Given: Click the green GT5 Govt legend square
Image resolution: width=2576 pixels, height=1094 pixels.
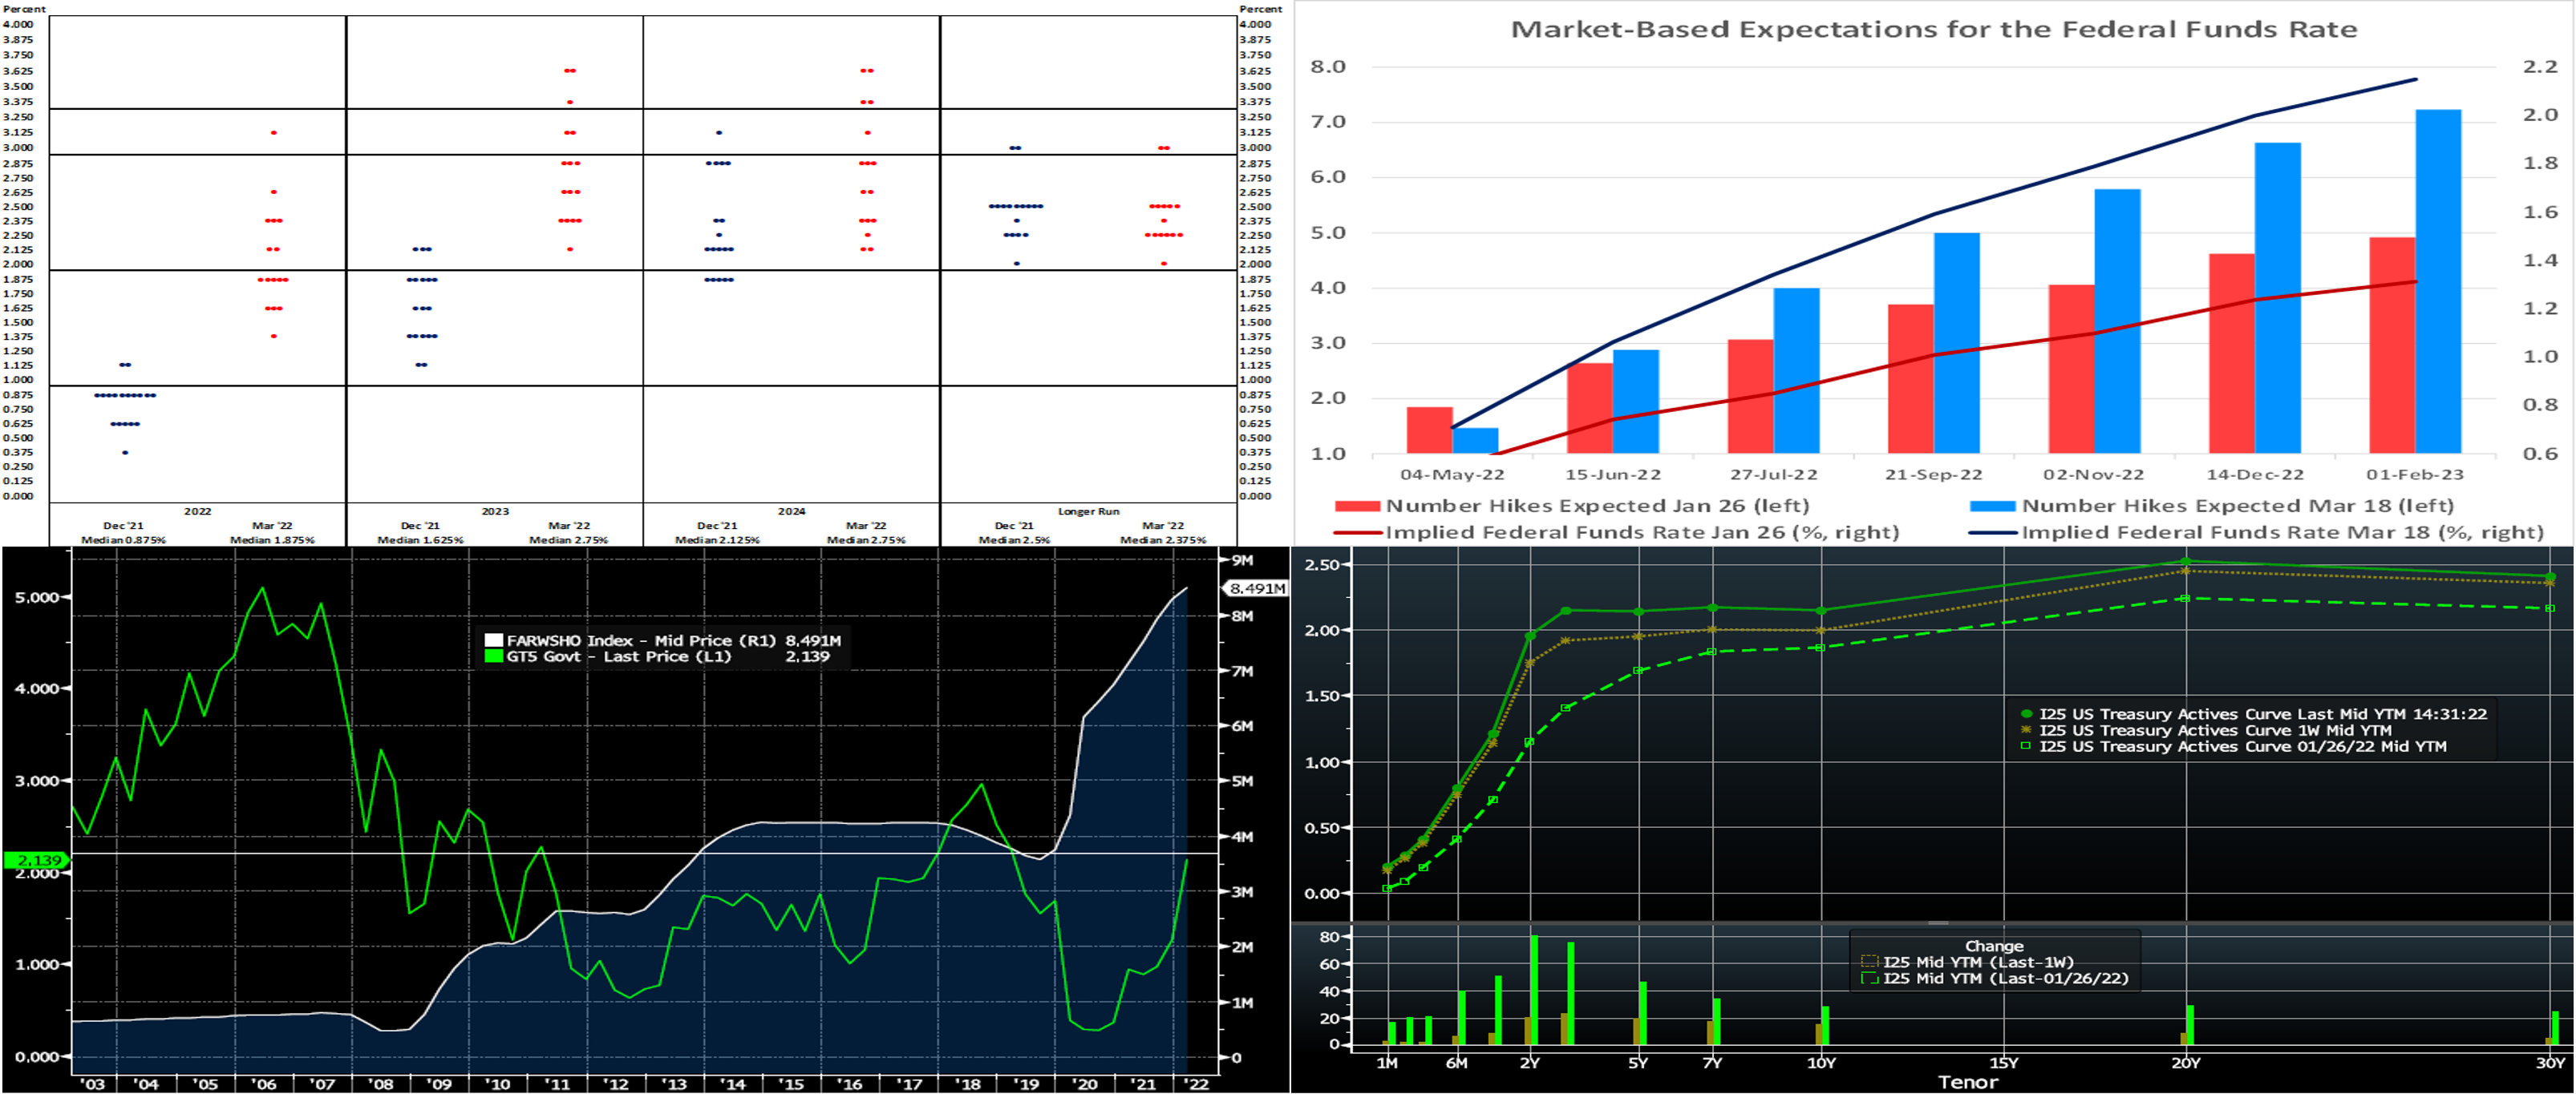Looking at the screenshot, I should pyautogui.click(x=493, y=656).
